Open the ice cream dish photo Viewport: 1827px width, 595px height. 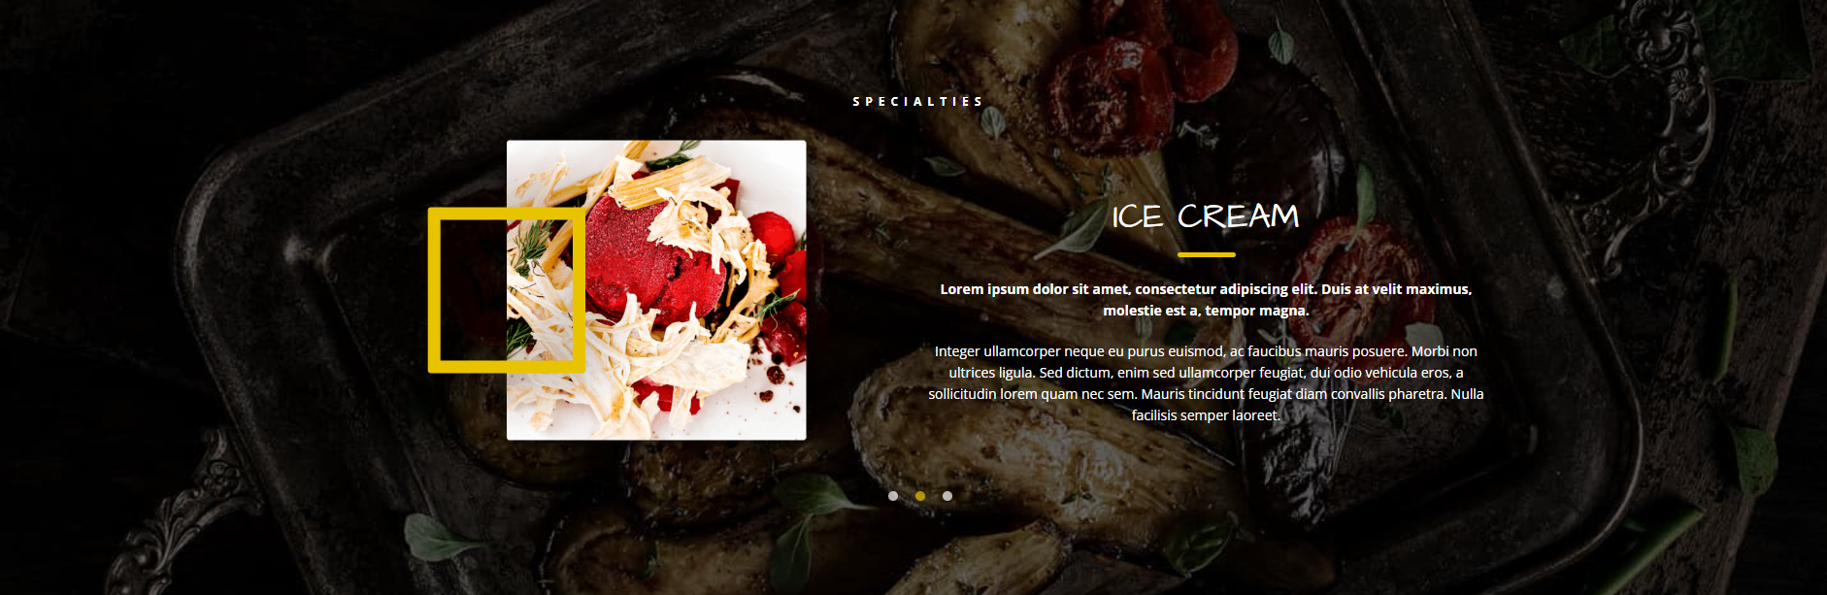point(656,290)
